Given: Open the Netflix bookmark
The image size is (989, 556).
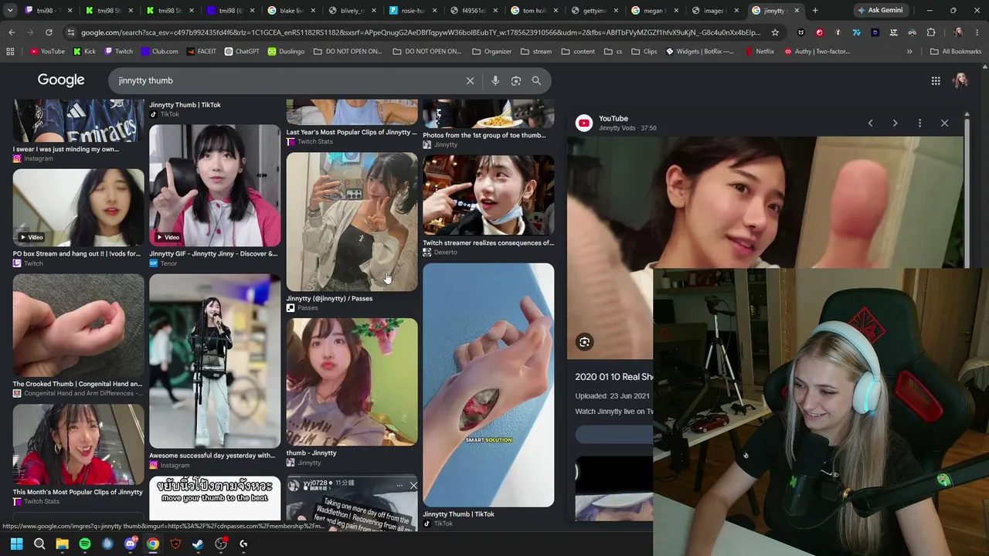Looking at the screenshot, I should 760,52.
